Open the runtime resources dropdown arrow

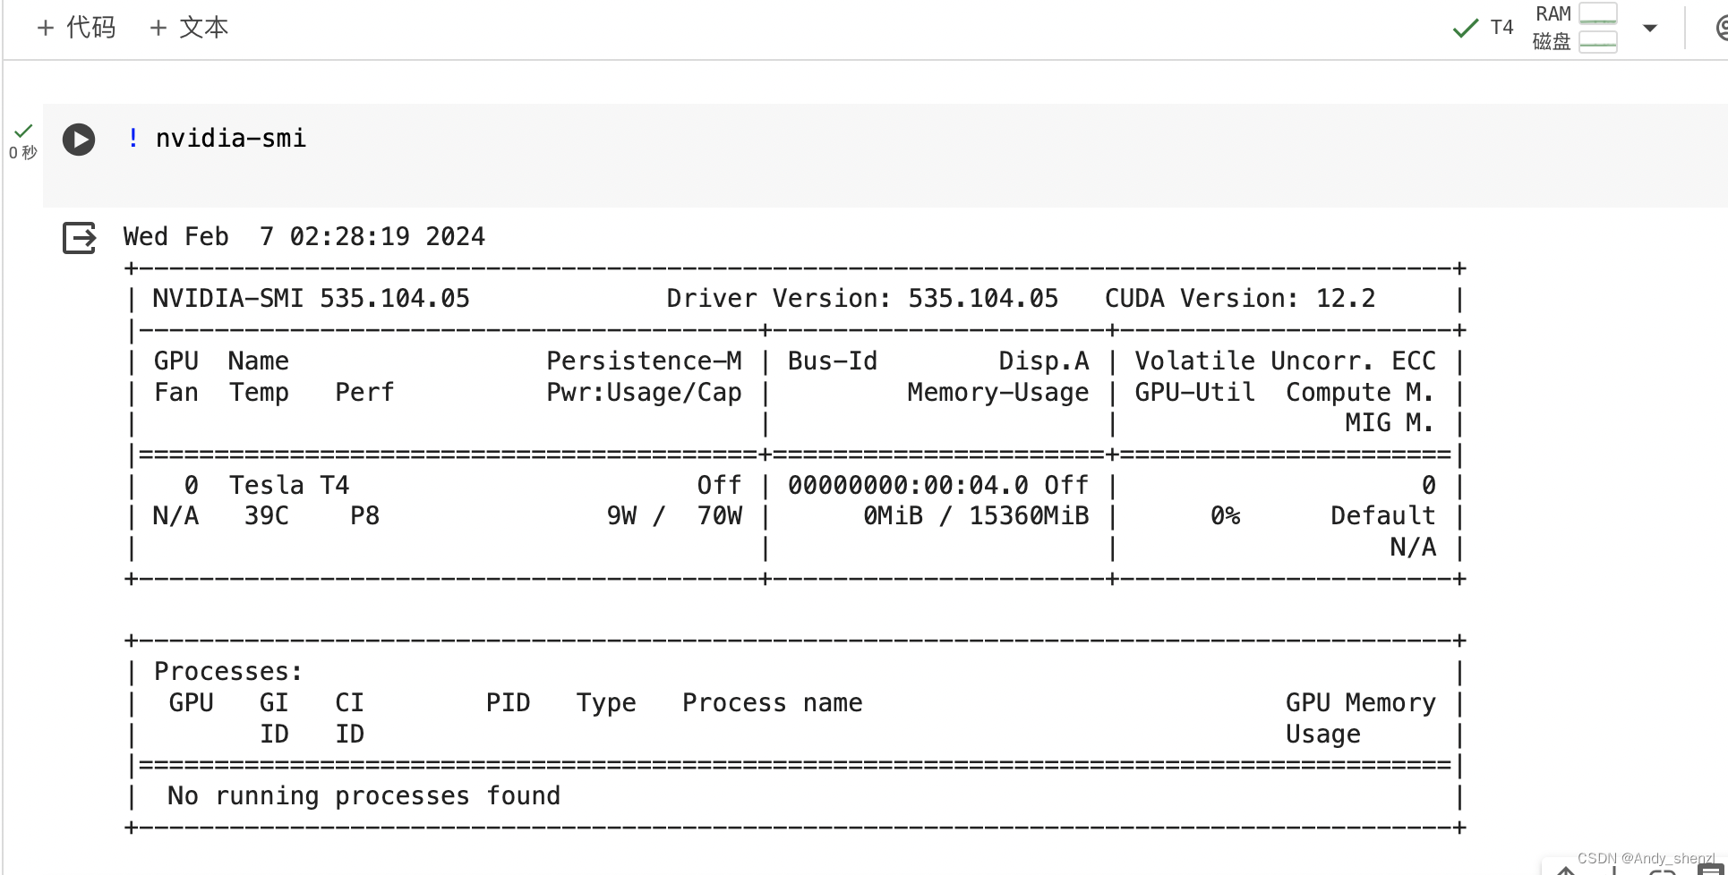click(x=1650, y=28)
